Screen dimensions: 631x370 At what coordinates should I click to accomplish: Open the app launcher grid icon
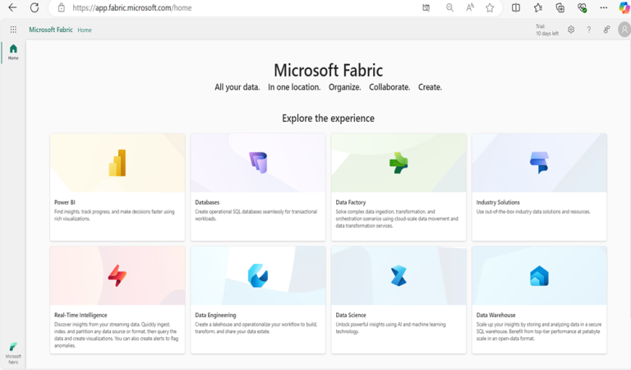tap(13, 30)
